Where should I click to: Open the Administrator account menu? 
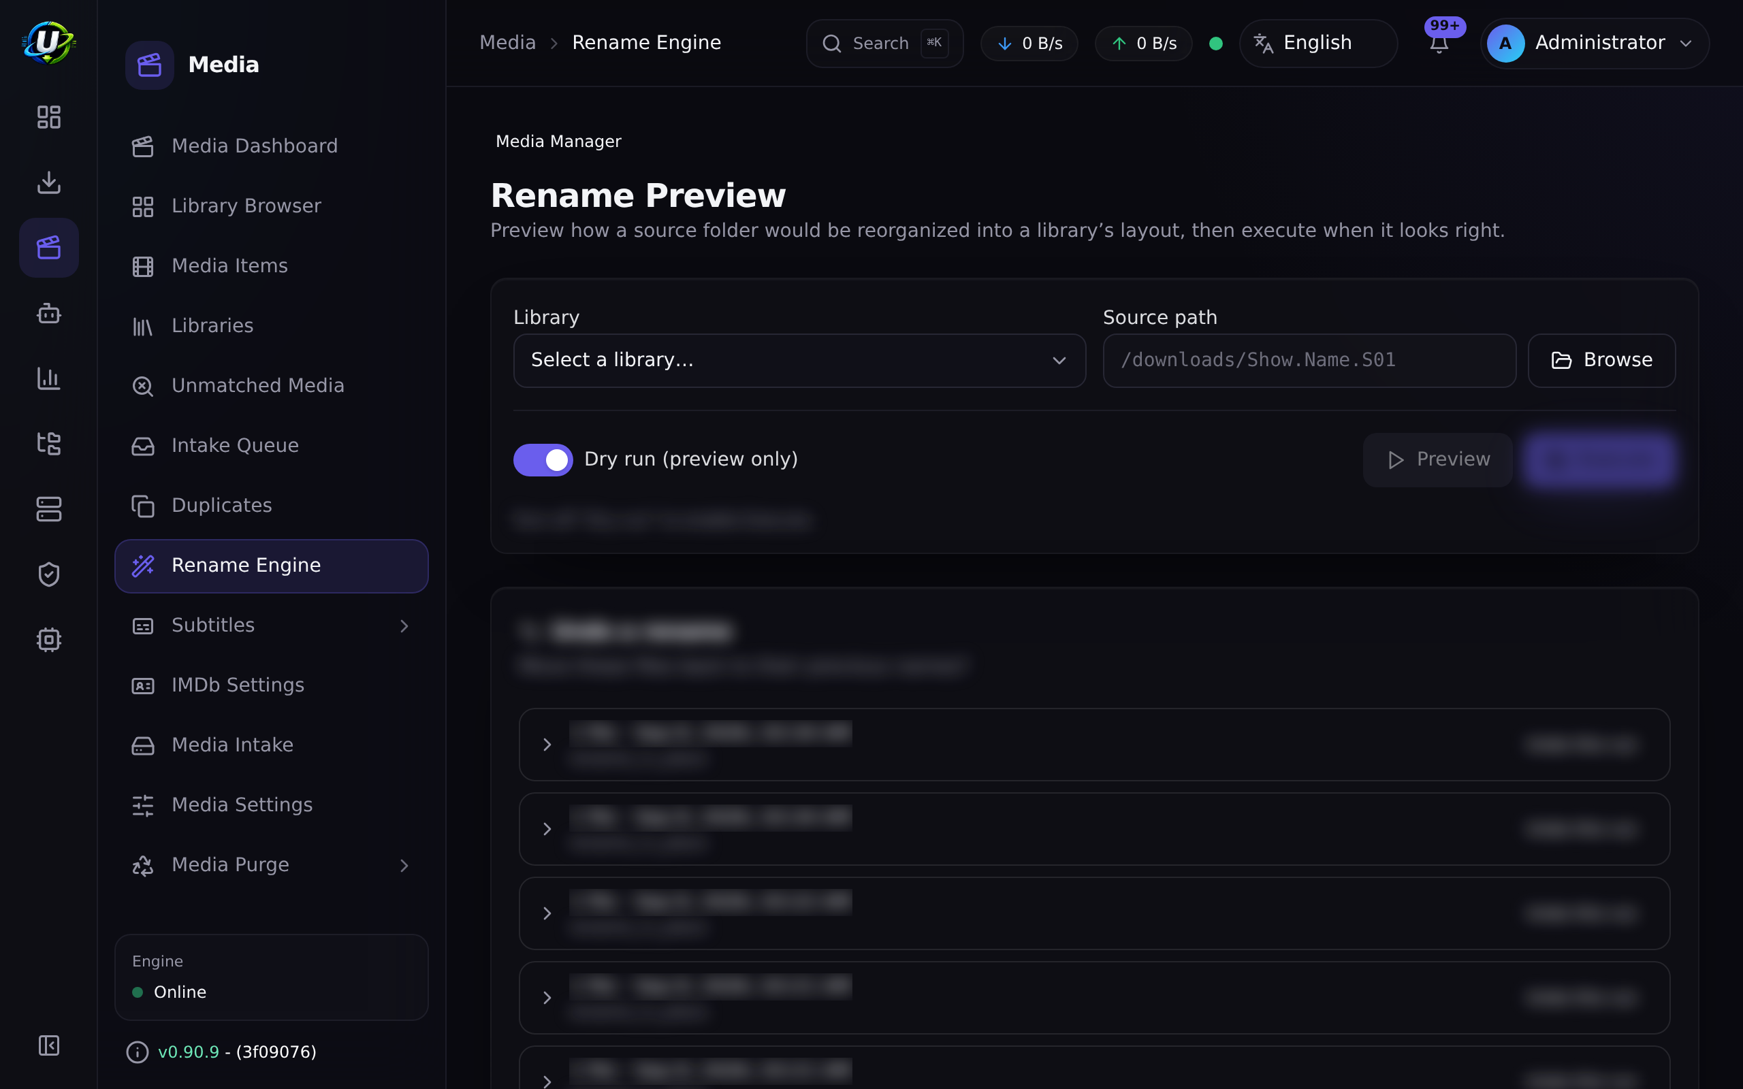point(1595,43)
